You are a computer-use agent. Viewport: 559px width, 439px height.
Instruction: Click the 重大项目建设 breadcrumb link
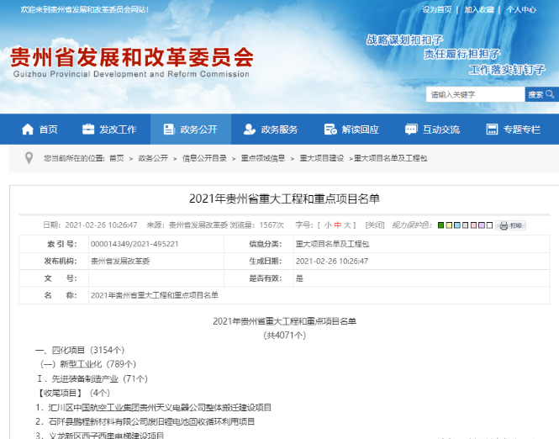322,158
